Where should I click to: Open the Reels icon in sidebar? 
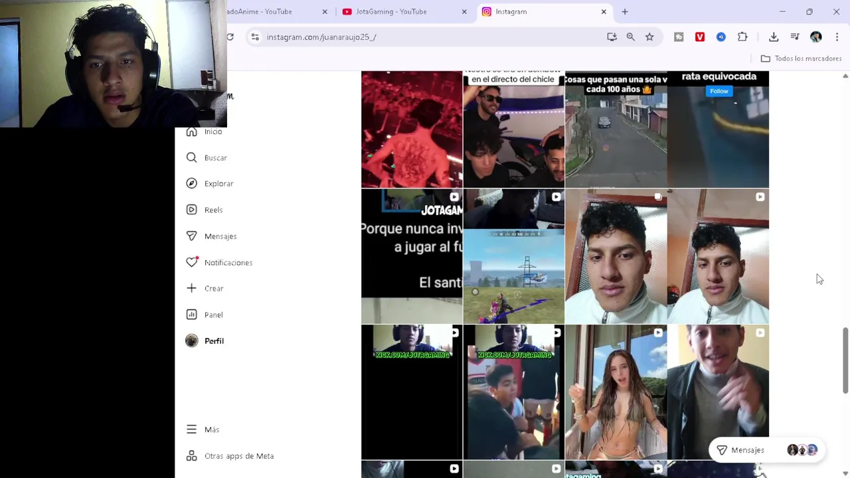[192, 210]
